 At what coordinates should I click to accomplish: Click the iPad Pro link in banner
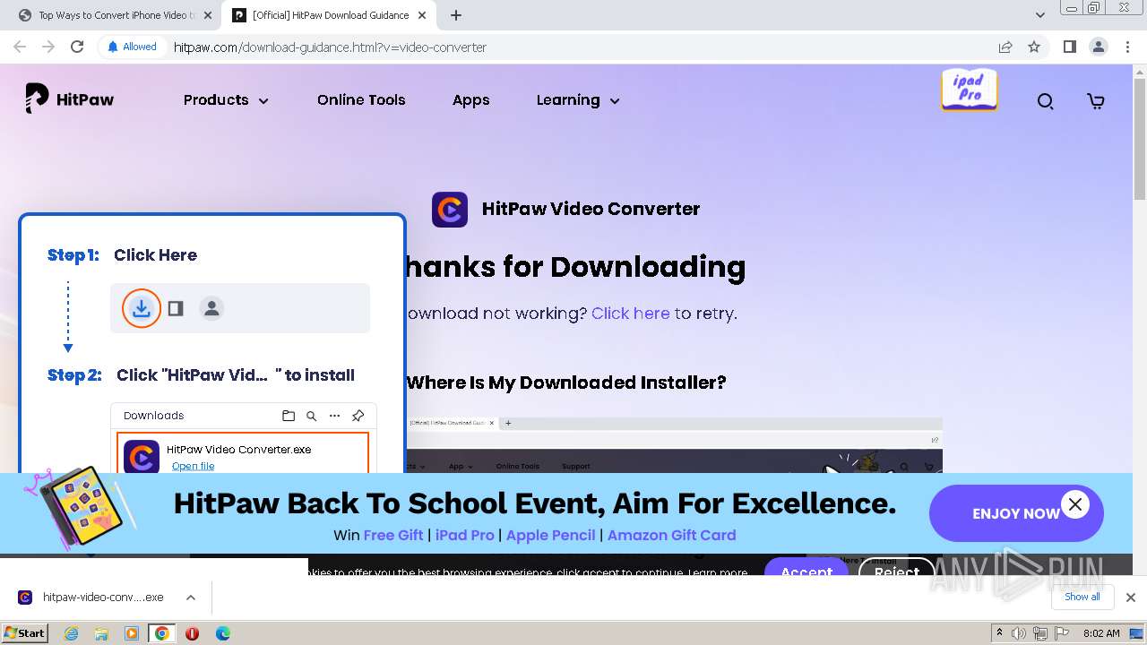click(465, 535)
